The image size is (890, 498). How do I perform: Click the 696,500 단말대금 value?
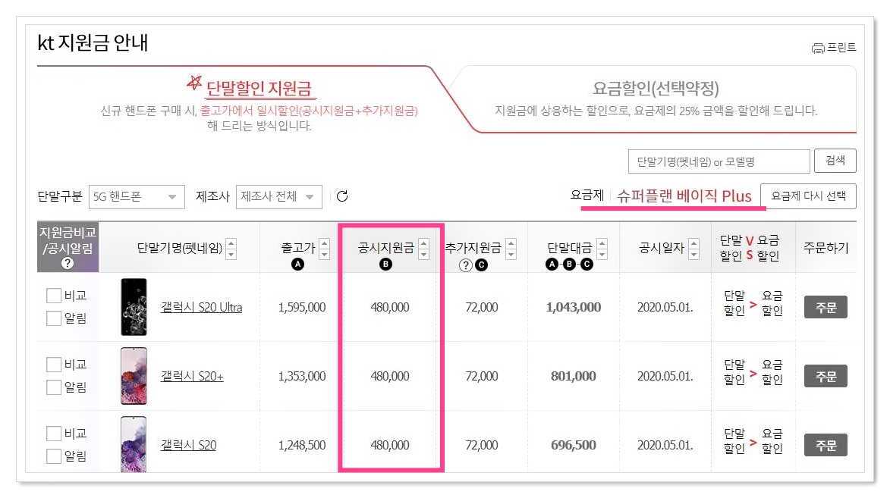pyautogui.click(x=574, y=445)
